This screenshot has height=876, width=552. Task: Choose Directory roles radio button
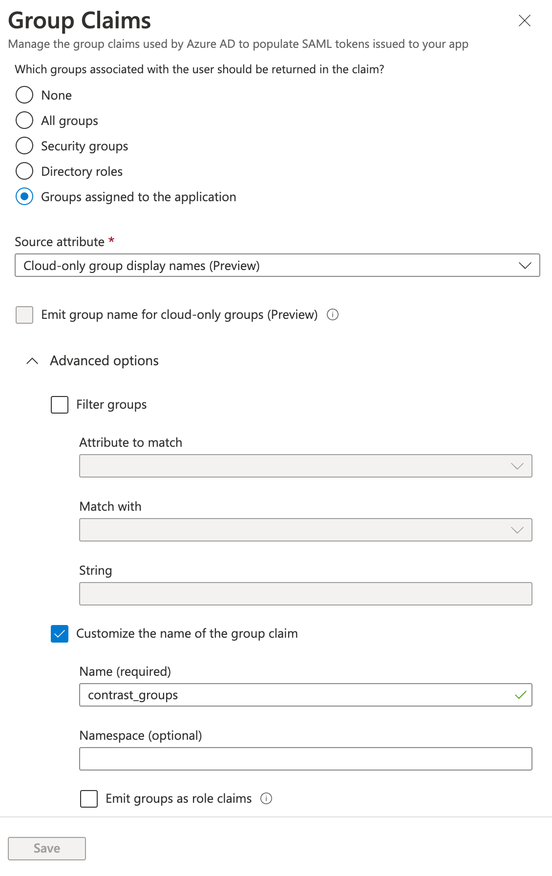pyautogui.click(x=24, y=171)
